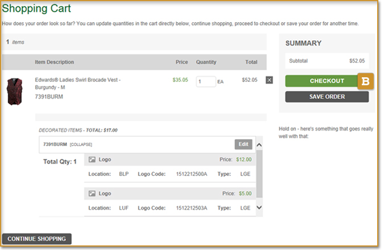This screenshot has width=384, height=250.
Task: Select the Logo row priced $5.00
Action: (x=170, y=194)
